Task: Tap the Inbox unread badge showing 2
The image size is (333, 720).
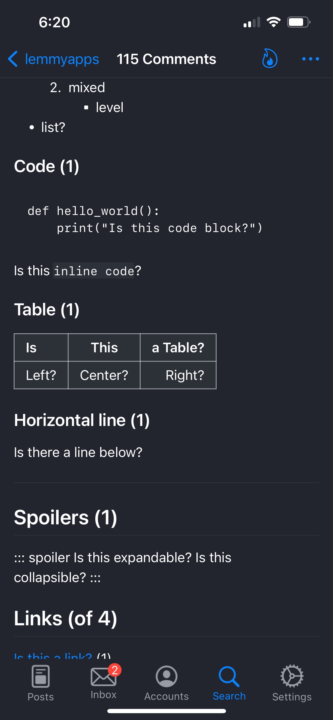Action: coord(115,670)
